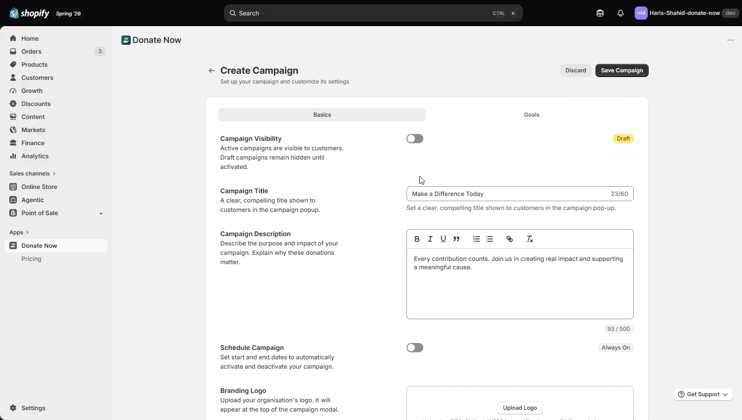Toggle italic formatting in description editor
742x420 pixels.
coord(430,239)
